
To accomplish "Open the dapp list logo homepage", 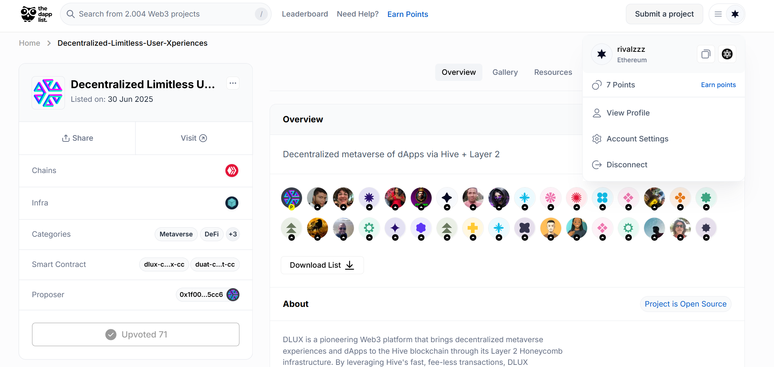I will (36, 14).
